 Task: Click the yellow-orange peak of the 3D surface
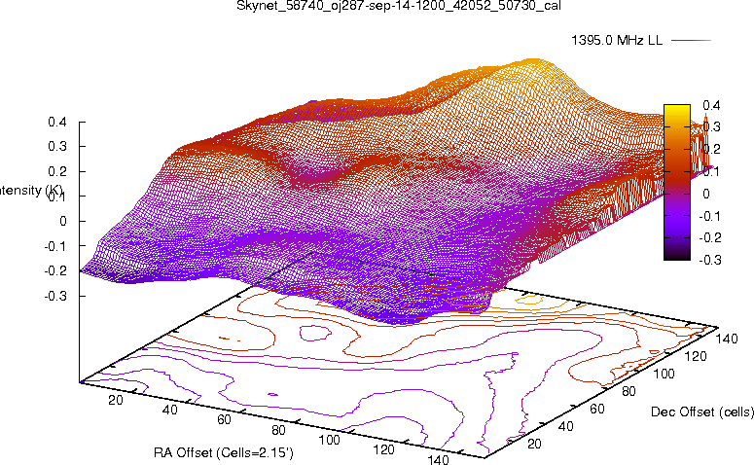coord(533,64)
